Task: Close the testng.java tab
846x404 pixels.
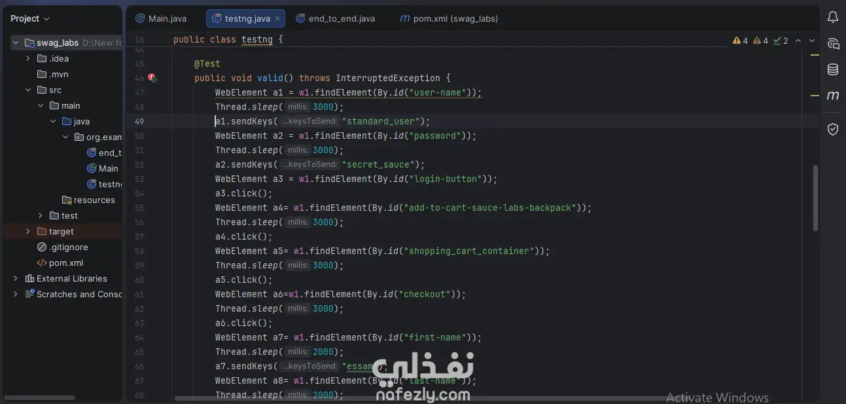Action: point(277,18)
